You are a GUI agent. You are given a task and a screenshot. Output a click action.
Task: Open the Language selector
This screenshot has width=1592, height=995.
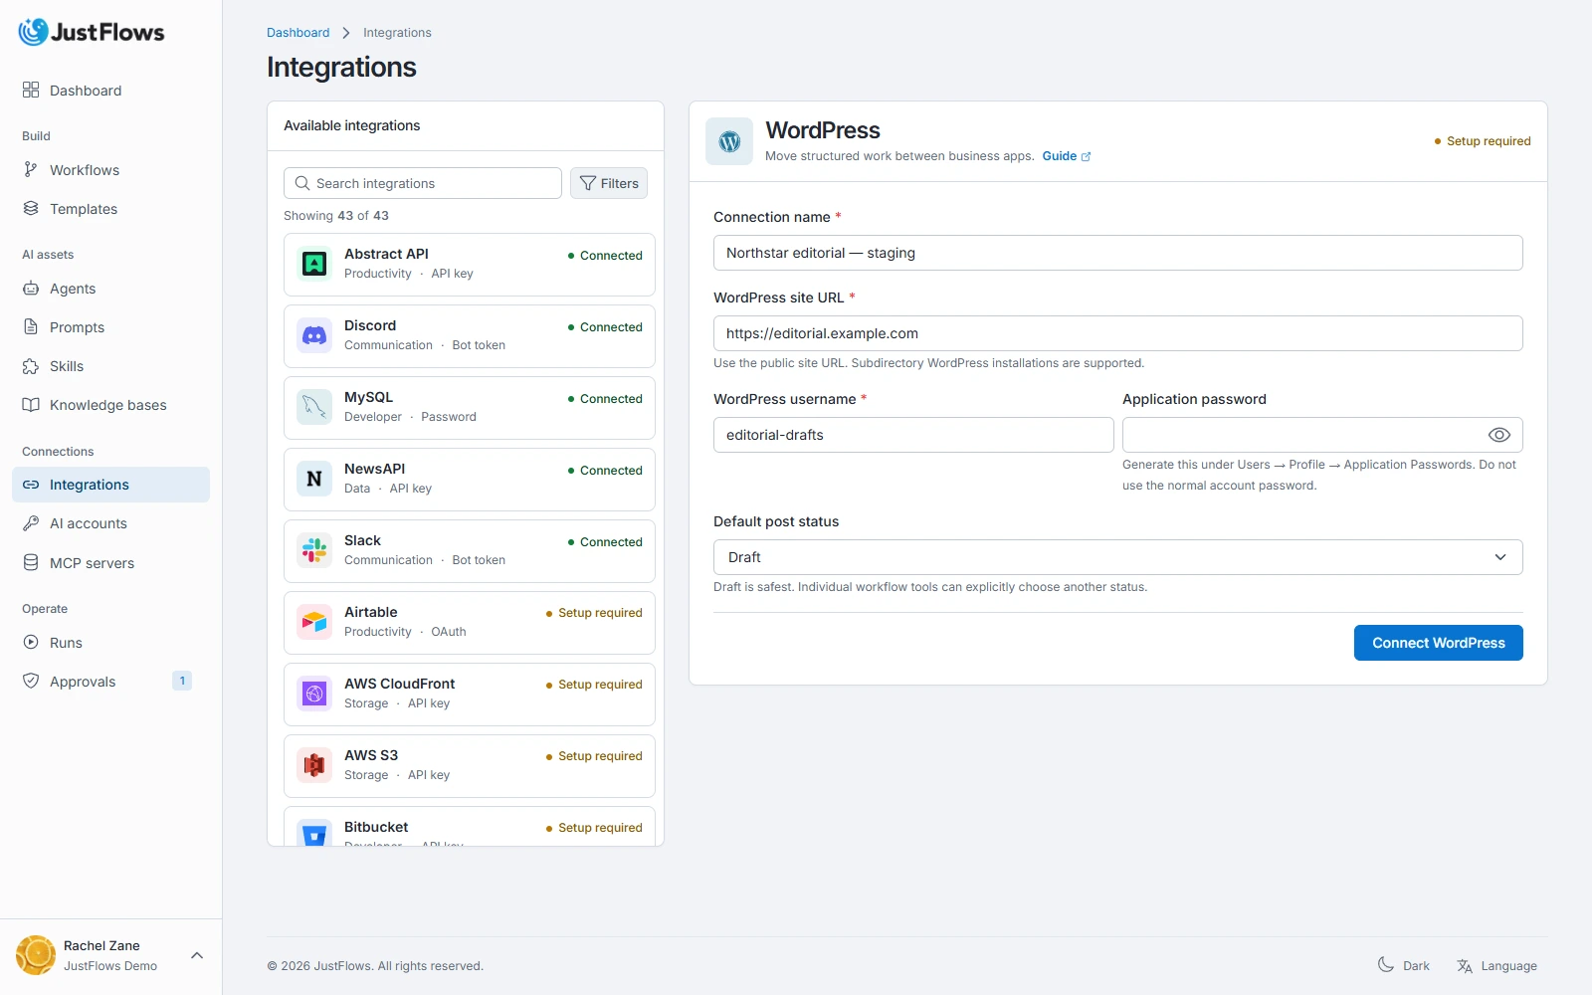1496,965
